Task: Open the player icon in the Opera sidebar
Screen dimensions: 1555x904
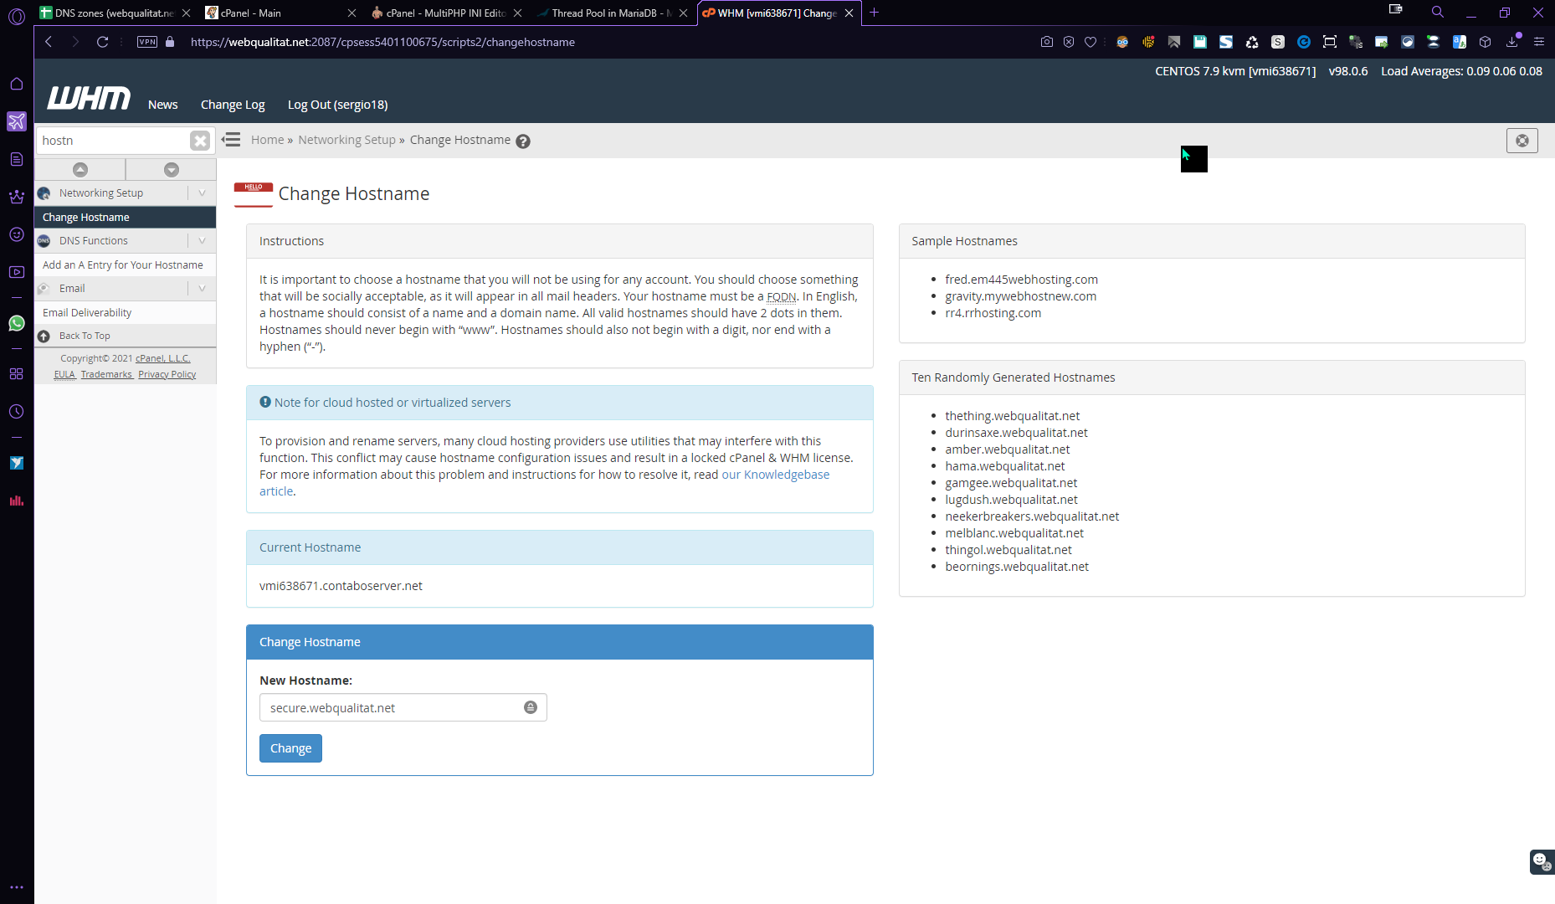Action: [x=17, y=272]
